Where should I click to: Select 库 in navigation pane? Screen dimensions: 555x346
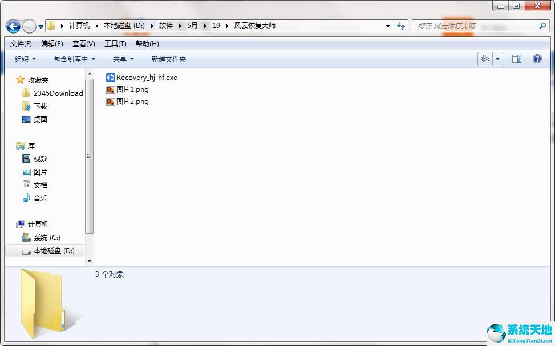pyautogui.click(x=31, y=146)
